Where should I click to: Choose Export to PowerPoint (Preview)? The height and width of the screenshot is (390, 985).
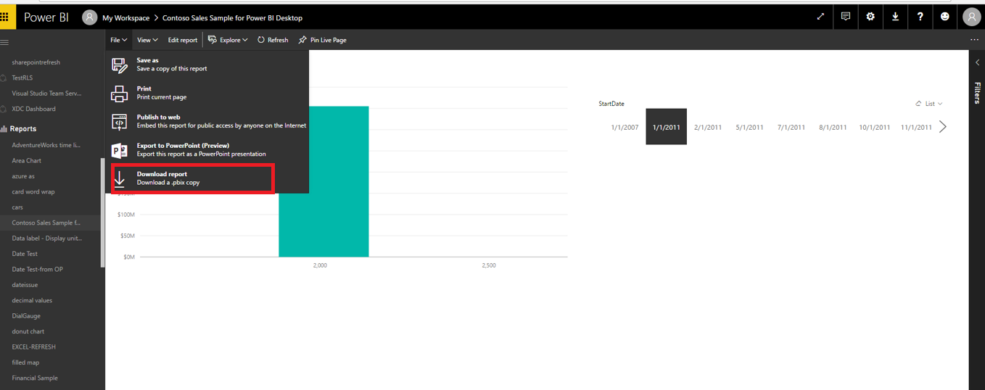207,149
